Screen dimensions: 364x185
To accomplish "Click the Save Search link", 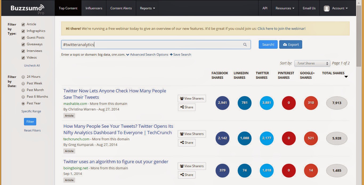I will [180, 55].
